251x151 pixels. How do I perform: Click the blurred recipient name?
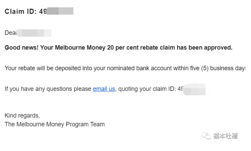pos(34,33)
